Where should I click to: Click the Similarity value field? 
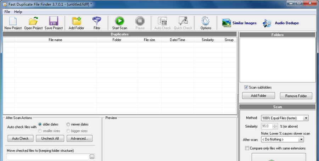tap(267, 126)
